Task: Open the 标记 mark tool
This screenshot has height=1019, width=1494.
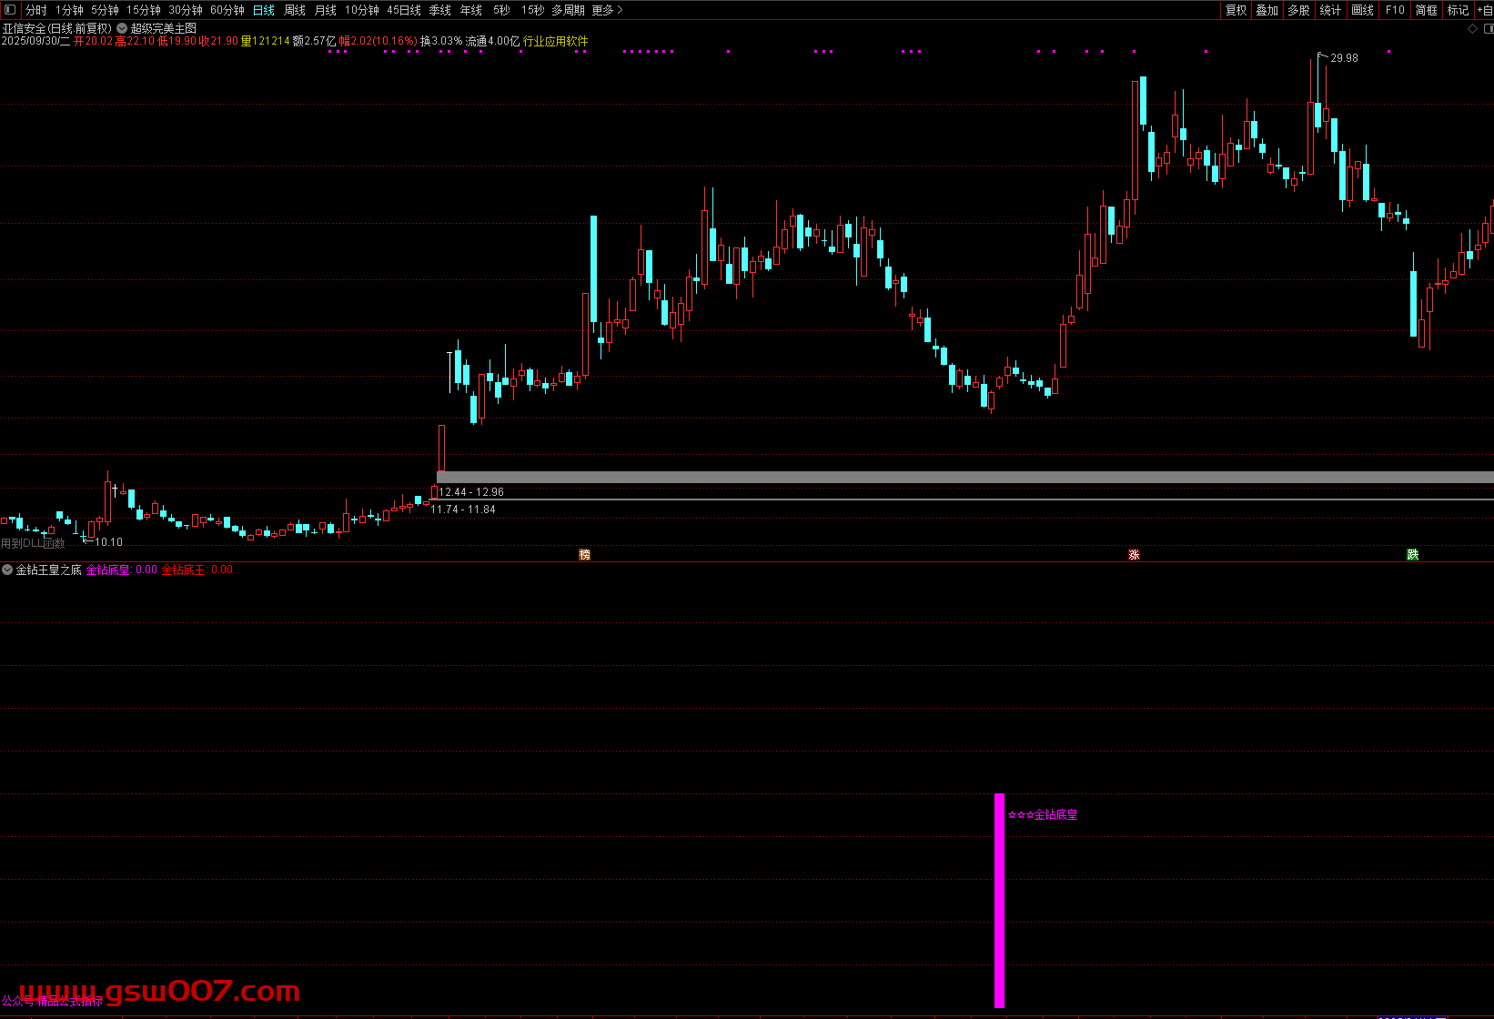Action: (1458, 10)
